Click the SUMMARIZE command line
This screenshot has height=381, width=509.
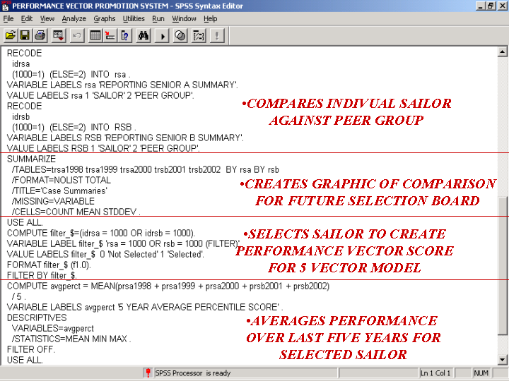(32, 159)
